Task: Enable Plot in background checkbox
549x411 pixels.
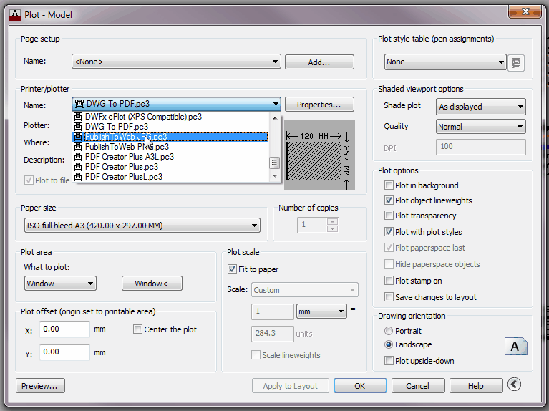Action: tap(389, 185)
